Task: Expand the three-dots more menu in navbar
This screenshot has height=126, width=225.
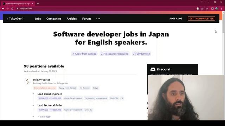Action: pyautogui.click(x=98, y=19)
